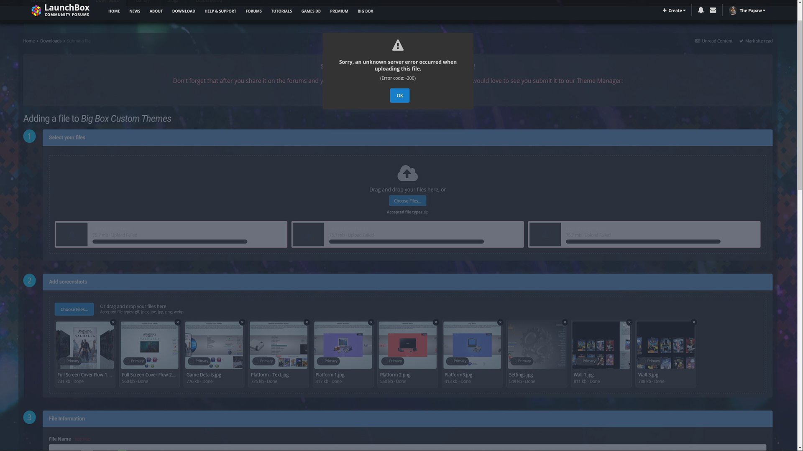The width and height of the screenshot is (803, 451).
Task: Set Full Screen Cover Flow-2 as Primary
Action: coord(134,361)
